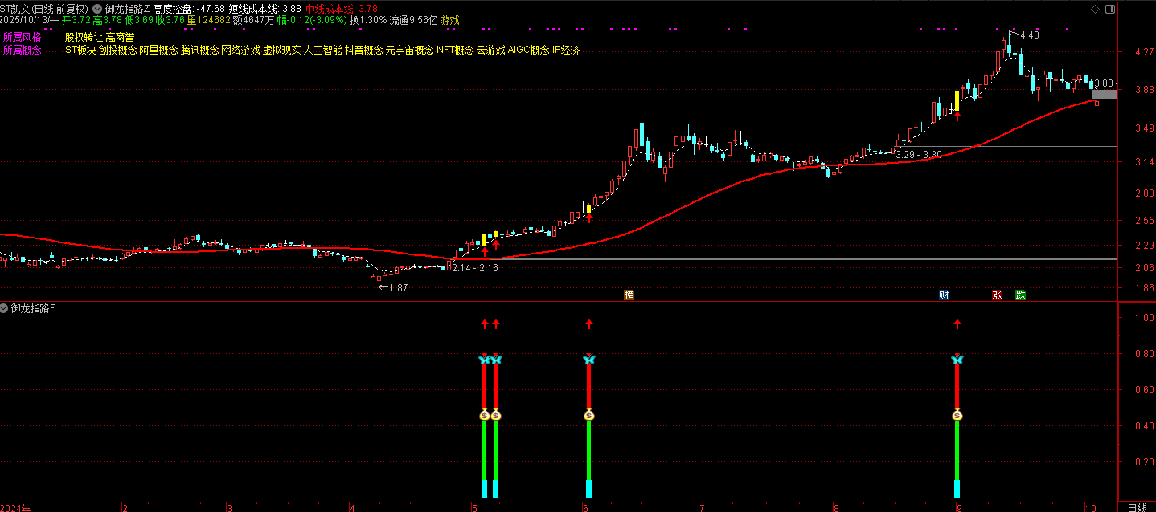
Task: Click the red up arrow above the June signal
Action: [x=588, y=324]
